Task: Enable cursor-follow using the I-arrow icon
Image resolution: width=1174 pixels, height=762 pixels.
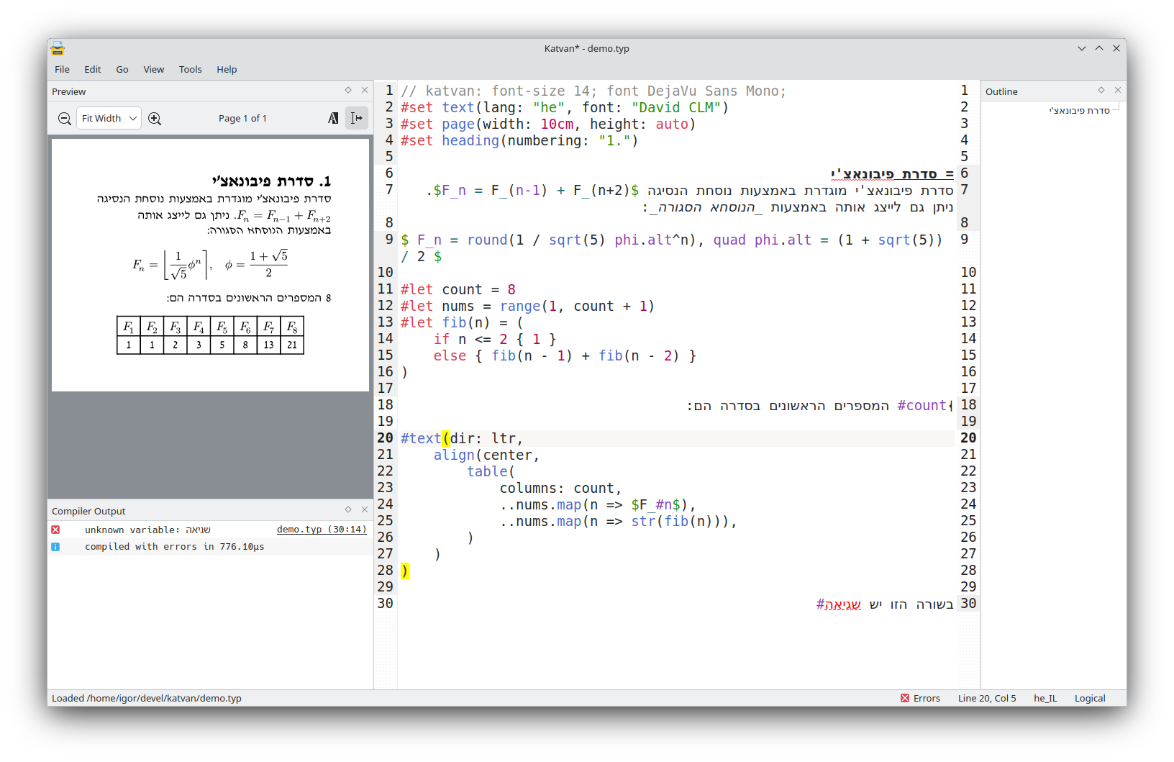Action: (357, 117)
